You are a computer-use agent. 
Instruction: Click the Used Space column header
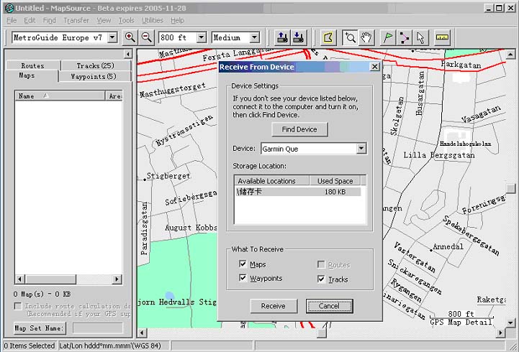coord(335,180)
